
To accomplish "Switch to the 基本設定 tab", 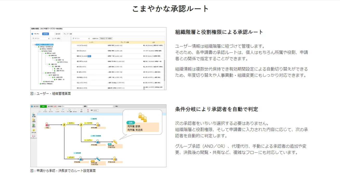I will pyautogui.click(x=58, y=34).
